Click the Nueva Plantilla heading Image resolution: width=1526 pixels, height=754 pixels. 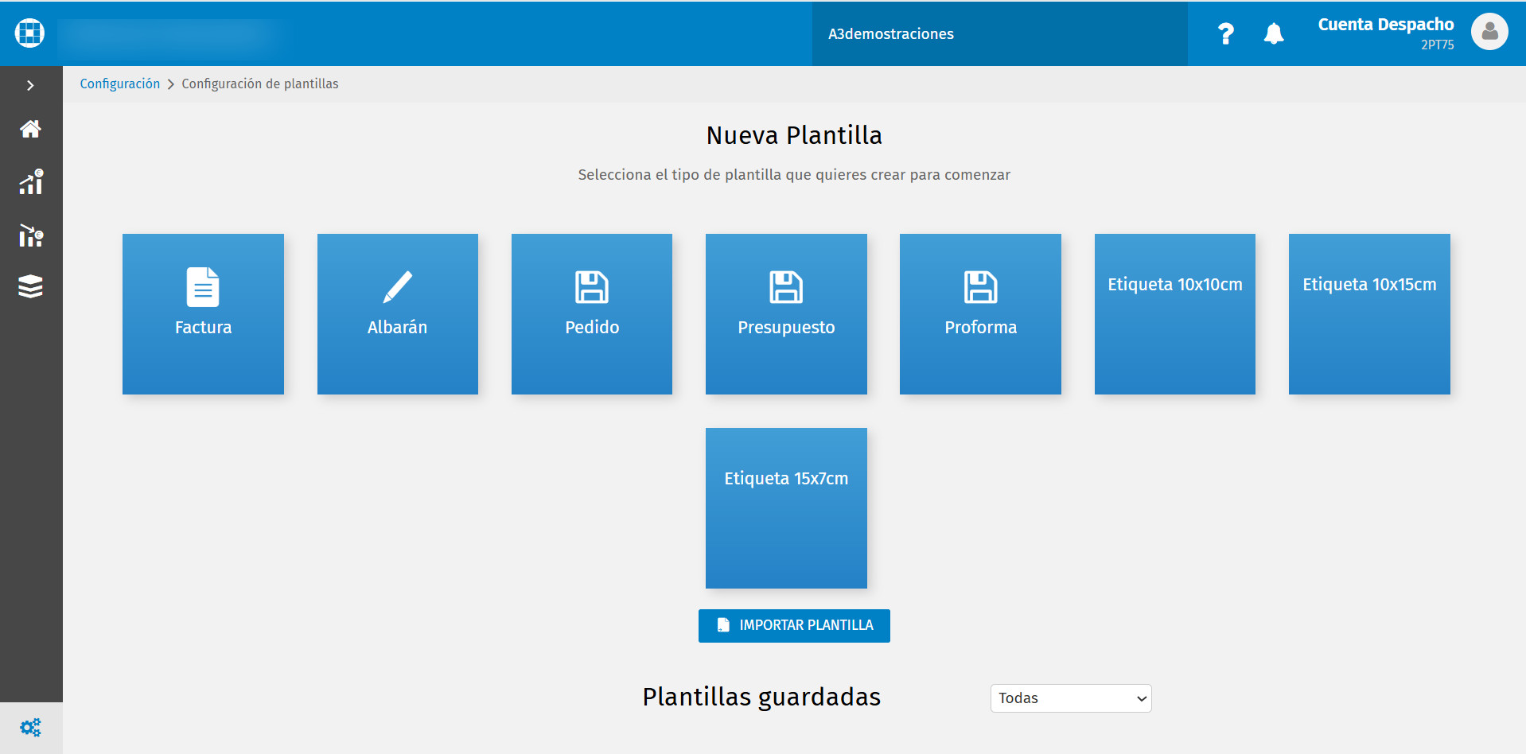click(x=794, y=135)
